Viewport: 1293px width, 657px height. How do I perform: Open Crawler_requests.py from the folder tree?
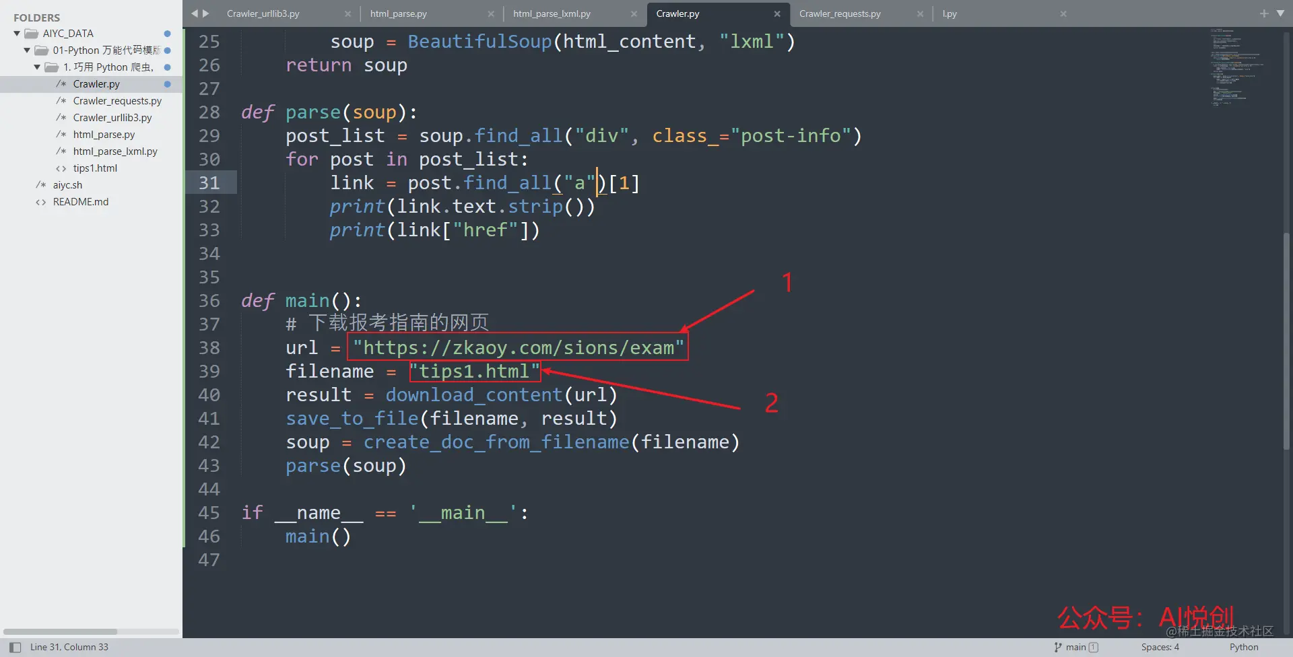117,101
